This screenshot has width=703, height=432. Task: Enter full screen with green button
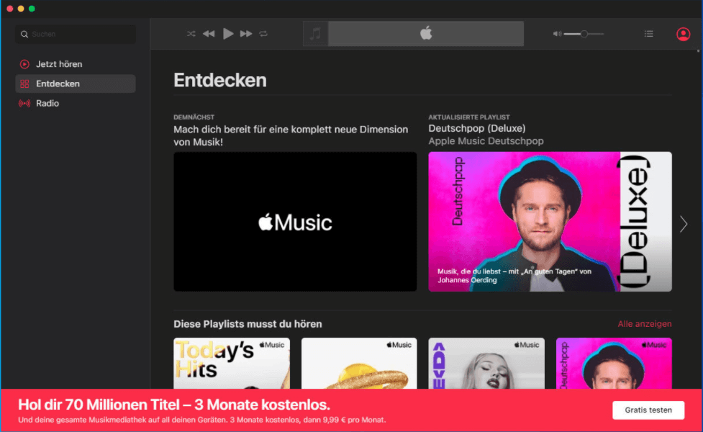click(32, 9)
